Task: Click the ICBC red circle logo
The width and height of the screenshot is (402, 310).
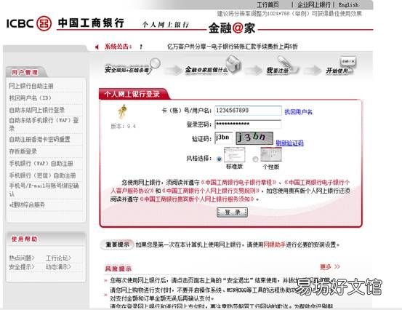Action: coord(44,23)
